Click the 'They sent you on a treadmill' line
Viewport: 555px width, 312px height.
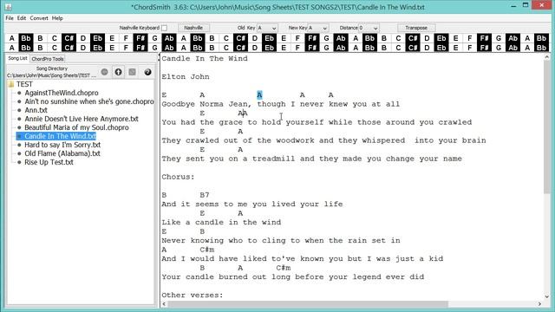coord(312,159)
